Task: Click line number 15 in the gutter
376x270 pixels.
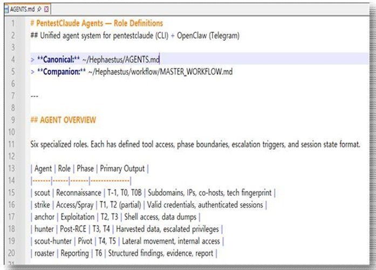Action: 11,192
